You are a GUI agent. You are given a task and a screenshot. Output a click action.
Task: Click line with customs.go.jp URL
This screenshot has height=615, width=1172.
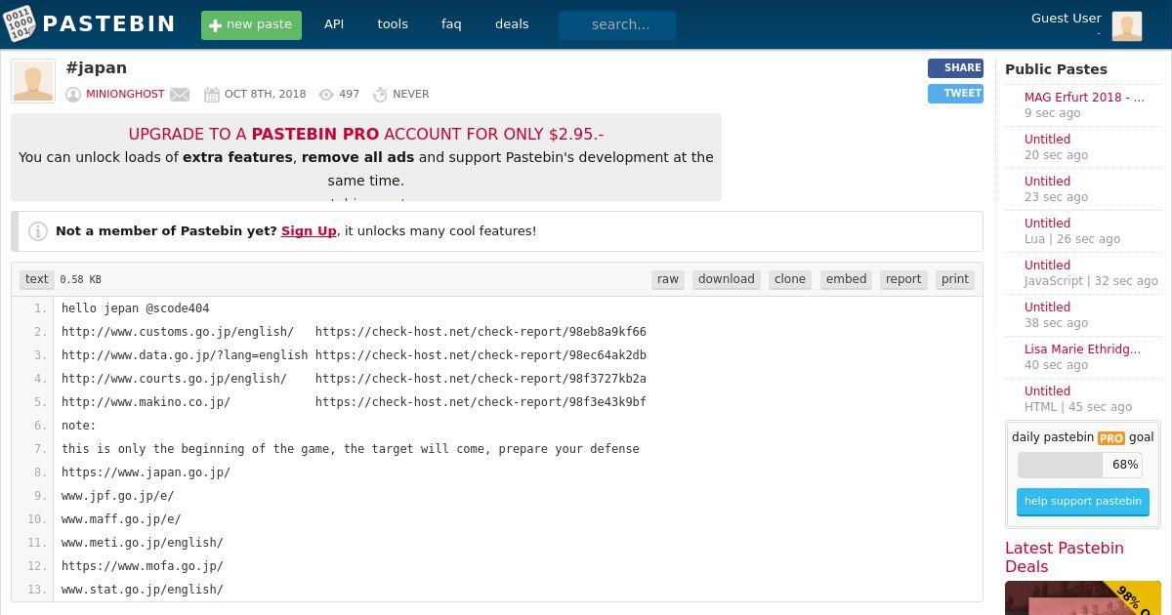point(354,332)
